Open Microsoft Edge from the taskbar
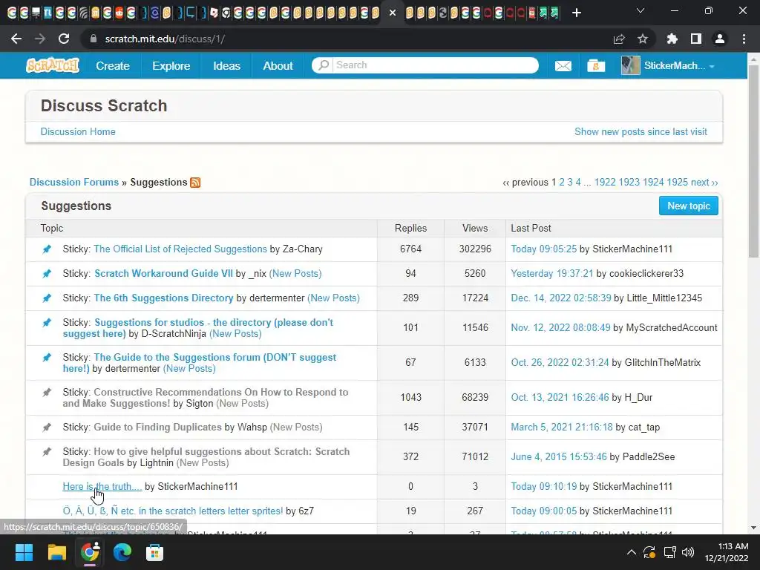This screenshot has width=760, height=570. [x=122, y=552]
